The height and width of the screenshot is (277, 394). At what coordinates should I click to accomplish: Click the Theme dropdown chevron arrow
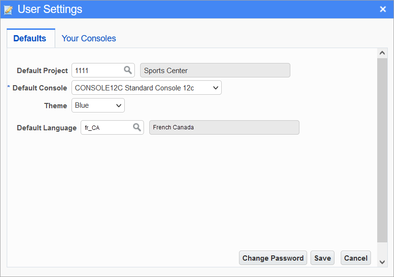[119, 105]
